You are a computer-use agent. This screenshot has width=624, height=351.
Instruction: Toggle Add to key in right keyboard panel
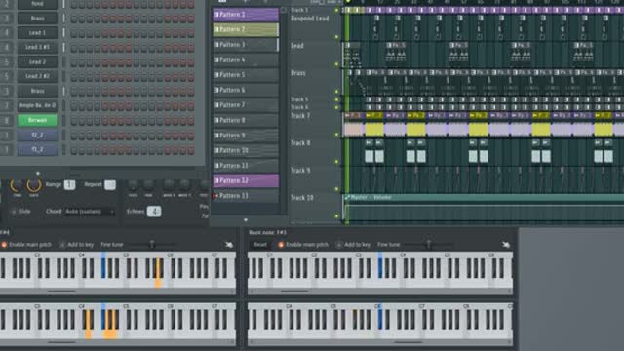(353, 245)
